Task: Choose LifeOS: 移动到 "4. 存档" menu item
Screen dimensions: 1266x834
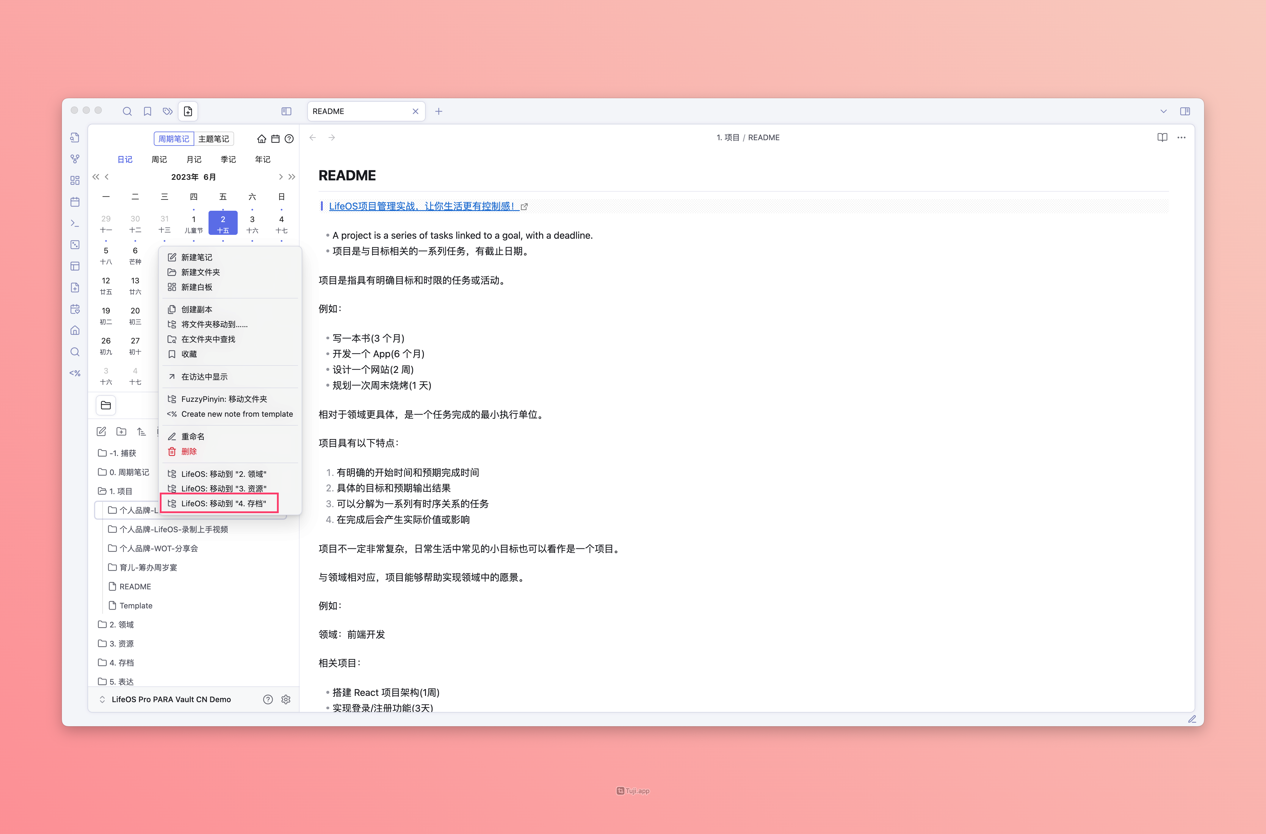Action: click(223, 504)
